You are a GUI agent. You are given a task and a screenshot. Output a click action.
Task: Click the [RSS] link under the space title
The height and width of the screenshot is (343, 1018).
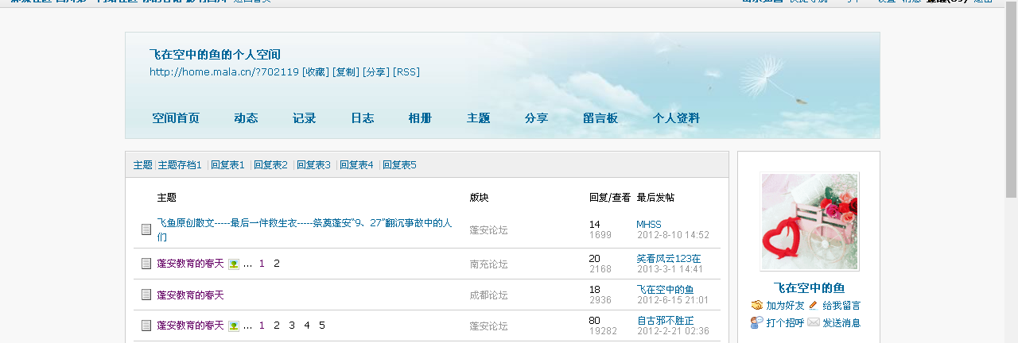(x=406, y=72)
